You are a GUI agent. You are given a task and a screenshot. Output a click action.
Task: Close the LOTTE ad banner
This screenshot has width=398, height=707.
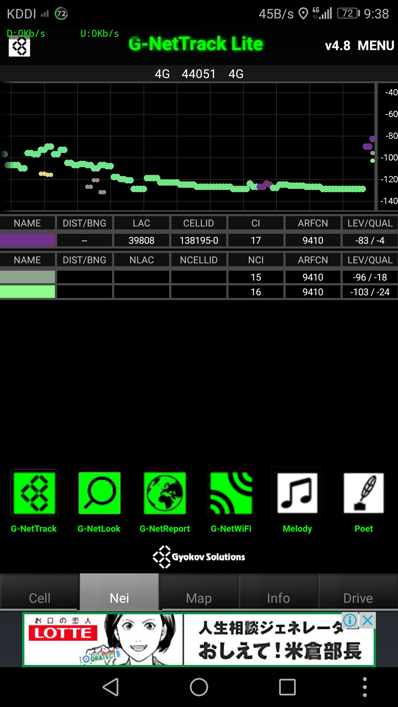pyautogui.click(x=367, y=620)
